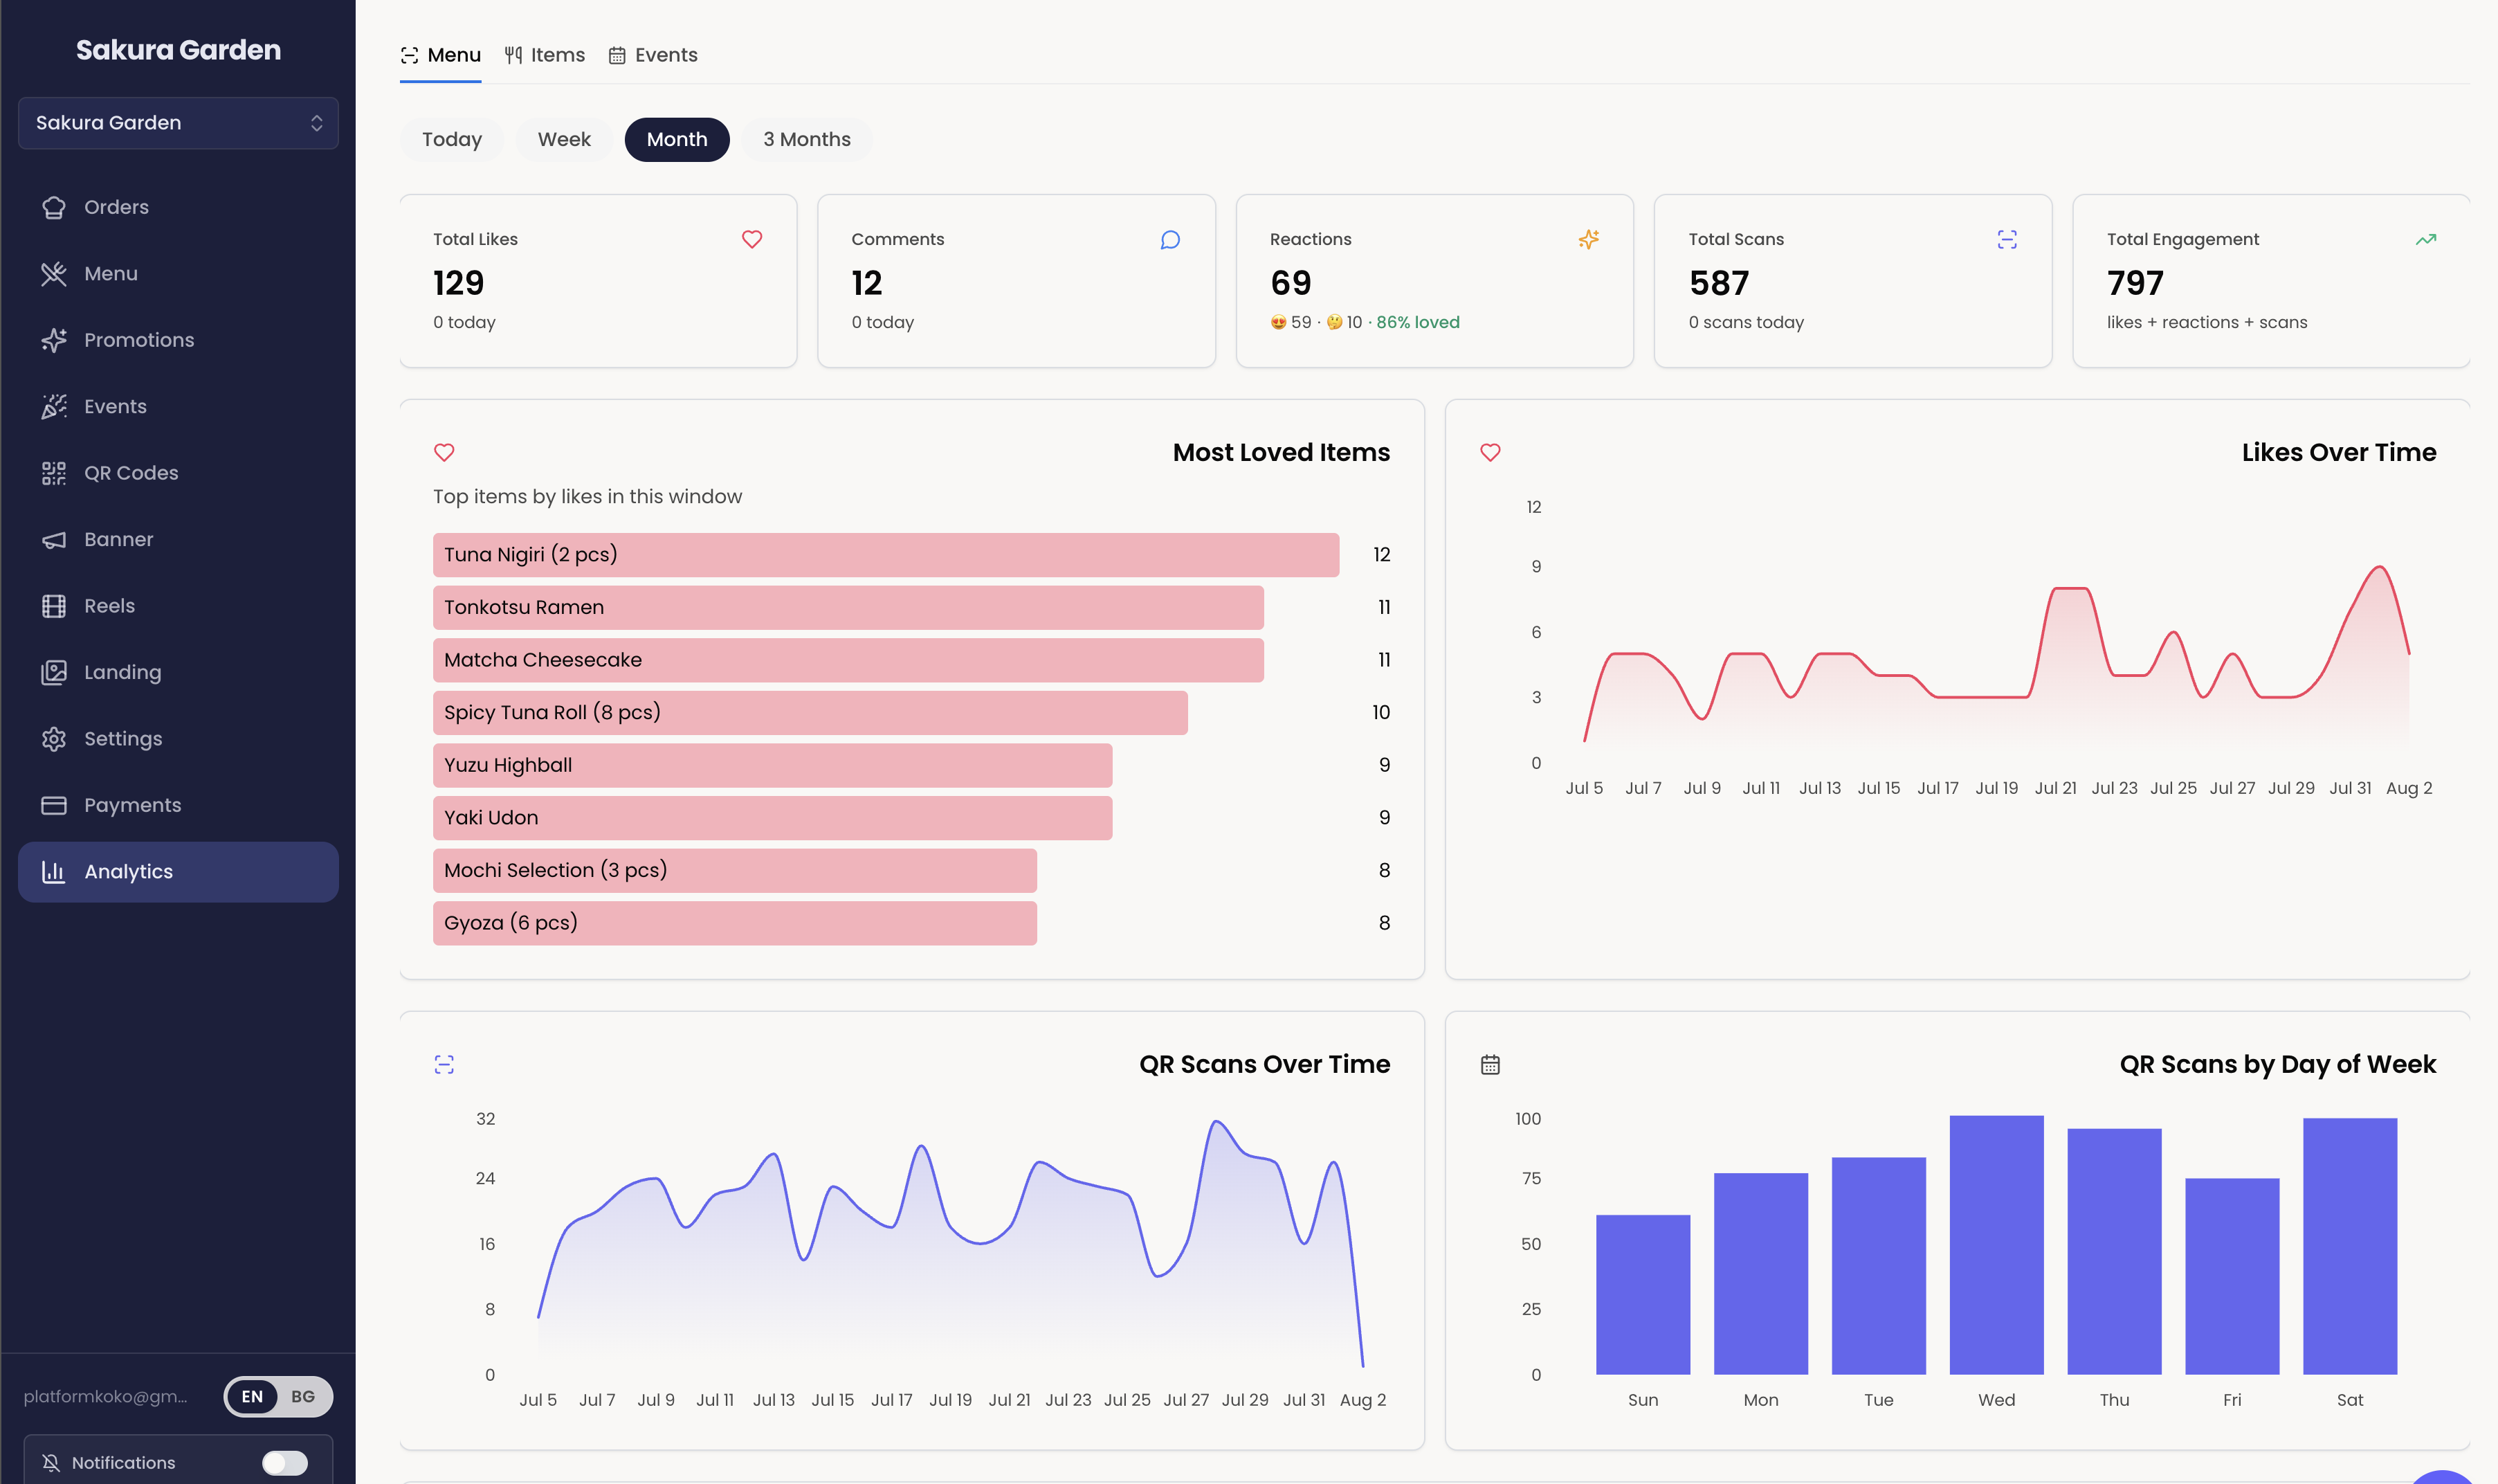This screenshot has width=2498, height=1484.
Task: Switch to the Events analytics tab
Action: (x=653, y=55)
